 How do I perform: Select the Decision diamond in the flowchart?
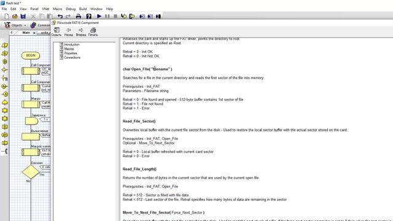(30, 172)
